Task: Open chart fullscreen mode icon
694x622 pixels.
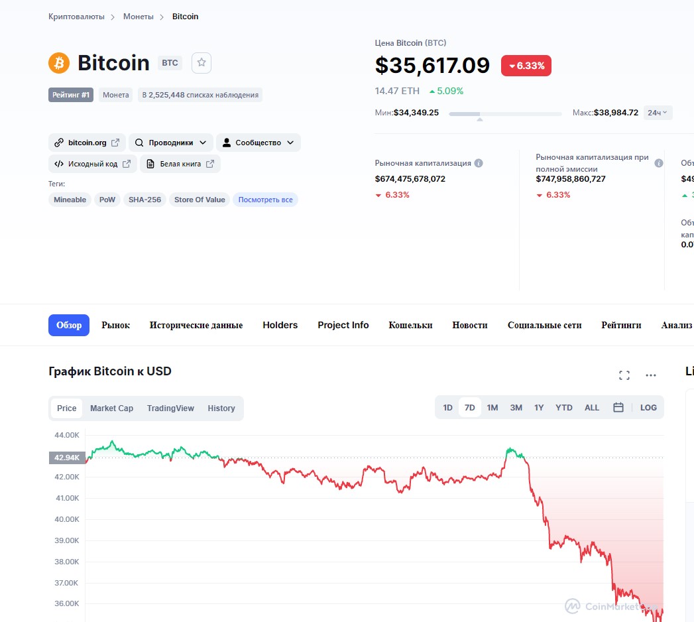Action: coord(624,375)
